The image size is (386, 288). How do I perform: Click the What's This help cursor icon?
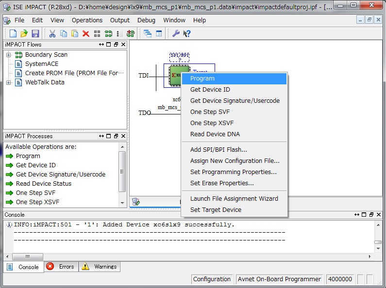(x=187, y=33)
